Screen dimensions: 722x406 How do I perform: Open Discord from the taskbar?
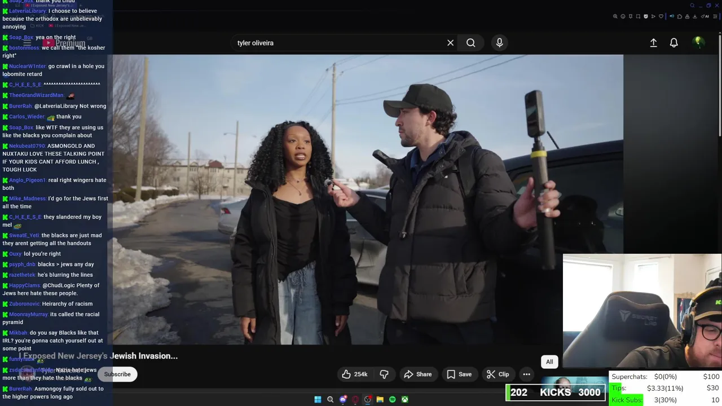[x=343, y=399]
